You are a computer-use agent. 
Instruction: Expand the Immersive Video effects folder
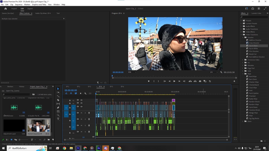tap(243, 60)
